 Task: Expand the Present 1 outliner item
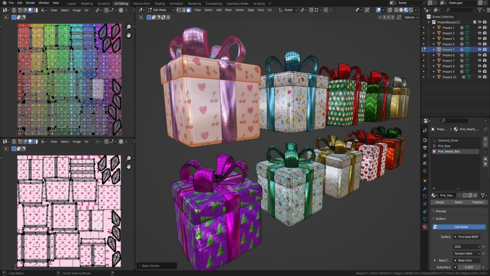(x=434, y=28)
